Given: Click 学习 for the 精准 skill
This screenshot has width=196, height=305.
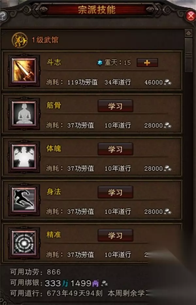Looking at the screenshot, I should [115, 235].
